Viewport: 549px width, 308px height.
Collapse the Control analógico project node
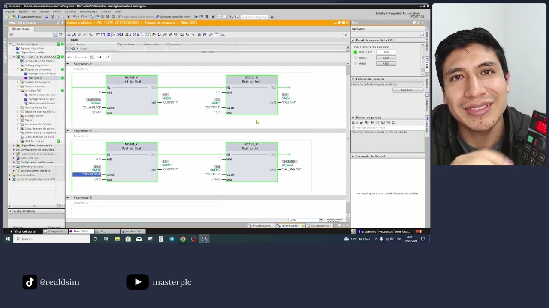point(10,44)
